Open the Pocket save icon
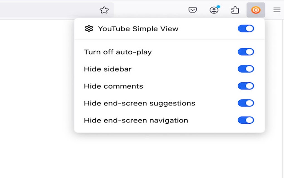The image size is (284, 178). pyautogui.click(x=193, y=10)
